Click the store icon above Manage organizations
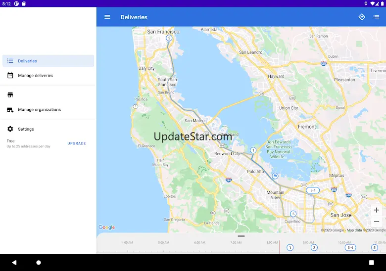This screenshot has height=271, width=386. 10,95
